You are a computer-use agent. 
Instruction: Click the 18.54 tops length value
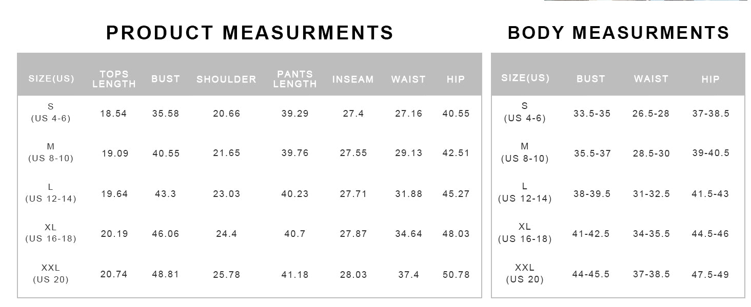pyautogui.click(x=113, y=114)
